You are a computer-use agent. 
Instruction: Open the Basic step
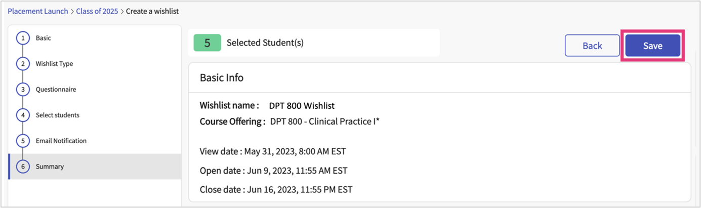pos(44,38)
